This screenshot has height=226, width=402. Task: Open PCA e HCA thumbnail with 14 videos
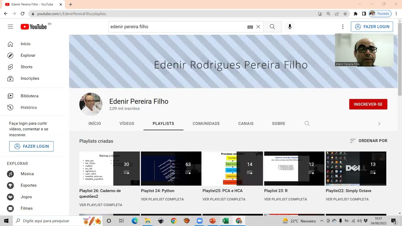(233, 169)
